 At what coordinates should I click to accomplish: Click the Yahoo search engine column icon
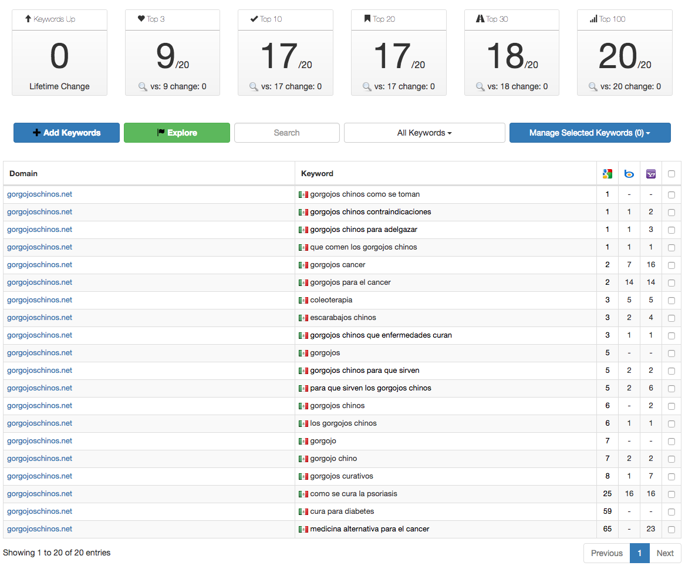pyautogui.click(x=651, y=174)
